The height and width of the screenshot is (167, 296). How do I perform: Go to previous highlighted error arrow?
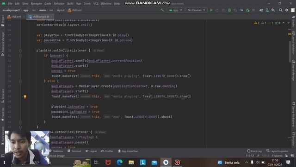coord(284,23)
